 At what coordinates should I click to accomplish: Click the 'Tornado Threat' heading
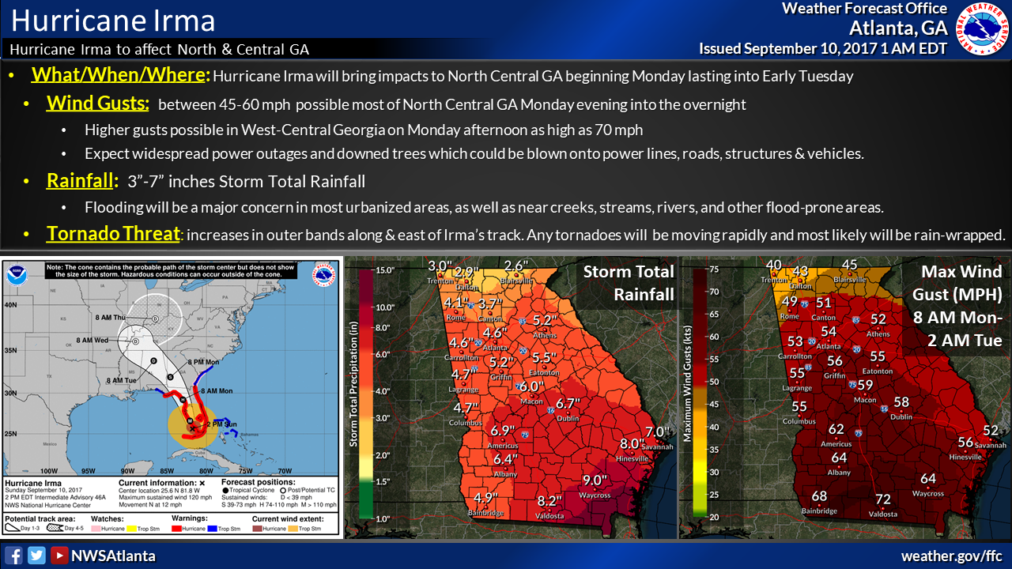(x=113, y=234)
